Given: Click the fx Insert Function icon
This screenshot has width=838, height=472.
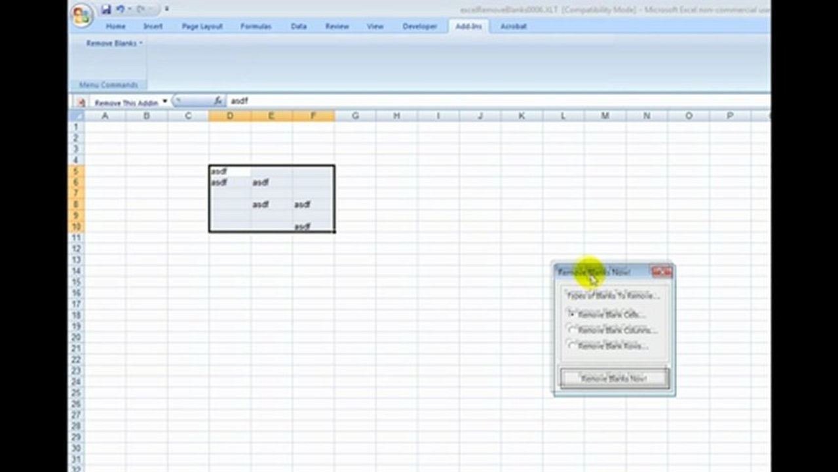Looking at the screenshot, I should point(218,101).
